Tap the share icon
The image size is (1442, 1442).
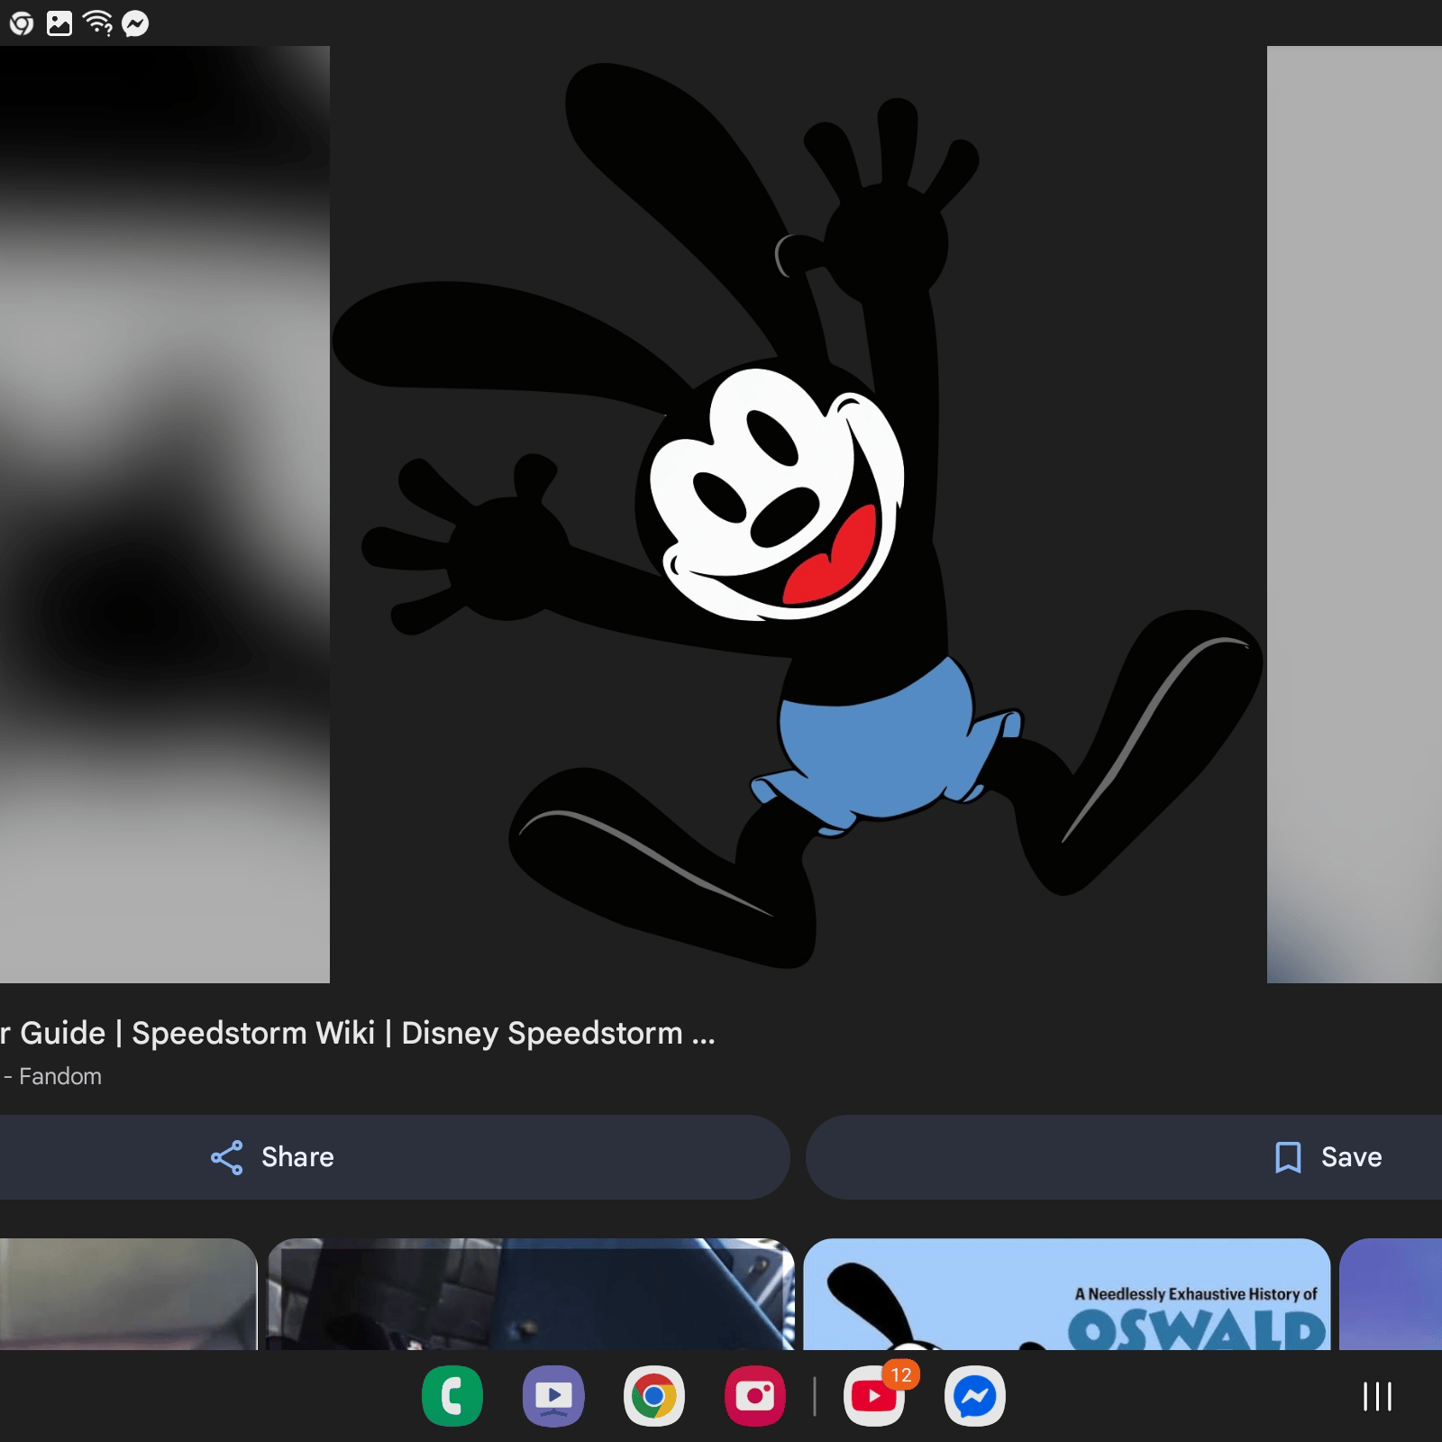tap(227, 1157)
